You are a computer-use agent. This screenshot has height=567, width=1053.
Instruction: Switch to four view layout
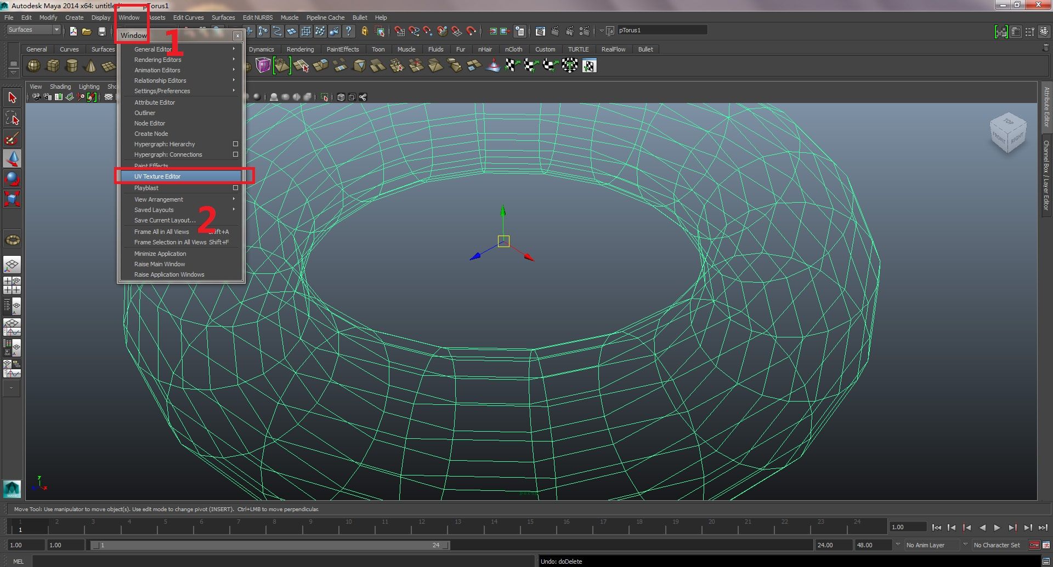[12, 285]
